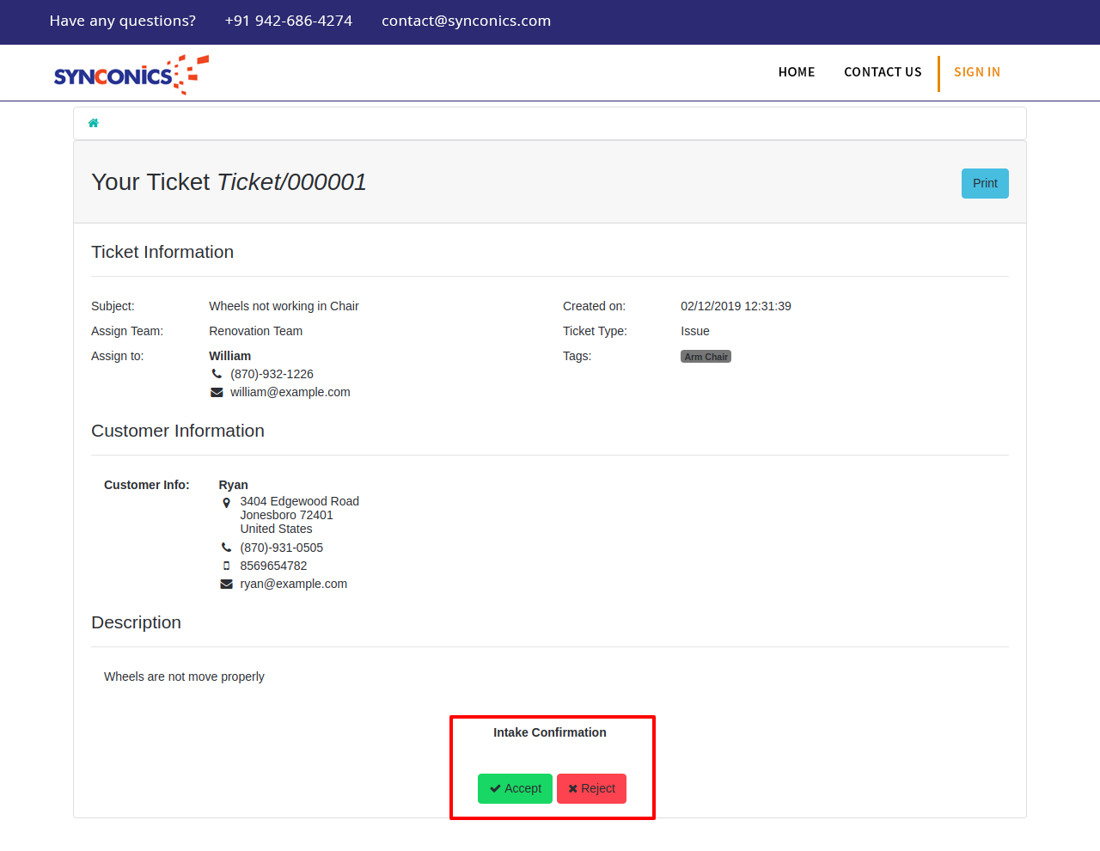Screen dimensions: 1100x851
Task: Click phone icon beside William's number
Action: [x=217, y=374]
